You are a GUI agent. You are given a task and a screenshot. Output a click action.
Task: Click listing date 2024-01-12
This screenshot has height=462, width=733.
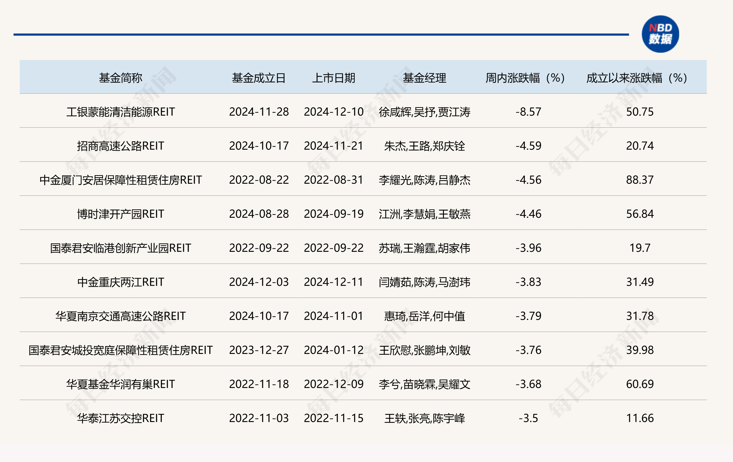click(334, 350)
